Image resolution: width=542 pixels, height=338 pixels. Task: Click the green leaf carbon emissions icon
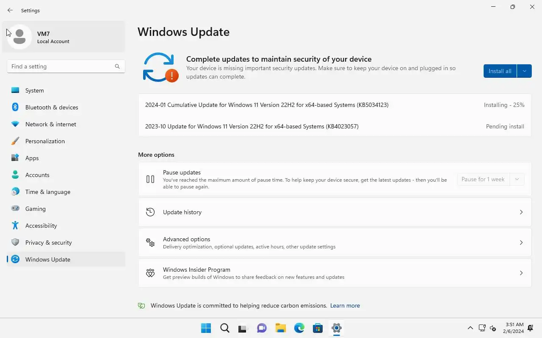point(141,306)
